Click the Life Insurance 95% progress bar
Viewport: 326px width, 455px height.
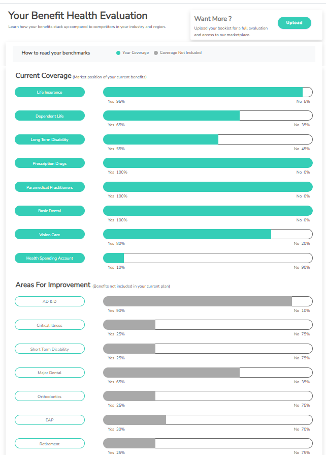(x=208, y=92)
